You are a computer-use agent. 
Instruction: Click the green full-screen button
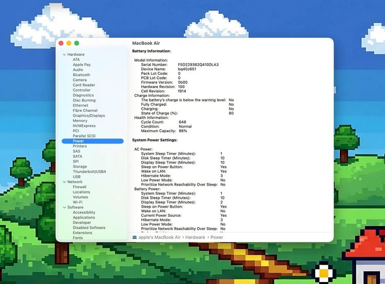coord(76,43)
